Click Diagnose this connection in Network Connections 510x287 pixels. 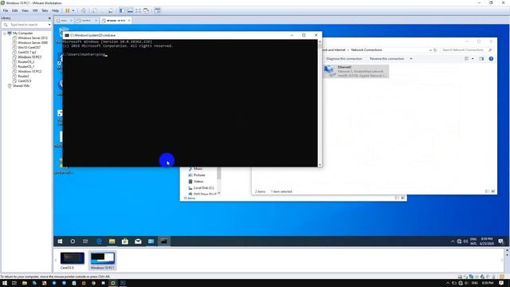(343, 59)
